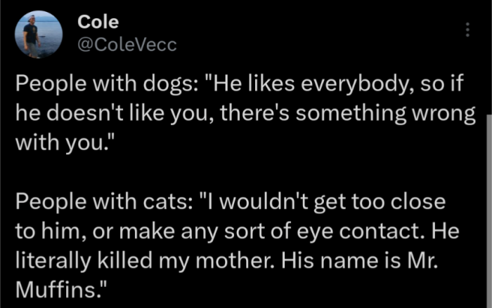Click the "People with cats" text
The height and width of the screenshot is (308, 492).
point(80,202)
